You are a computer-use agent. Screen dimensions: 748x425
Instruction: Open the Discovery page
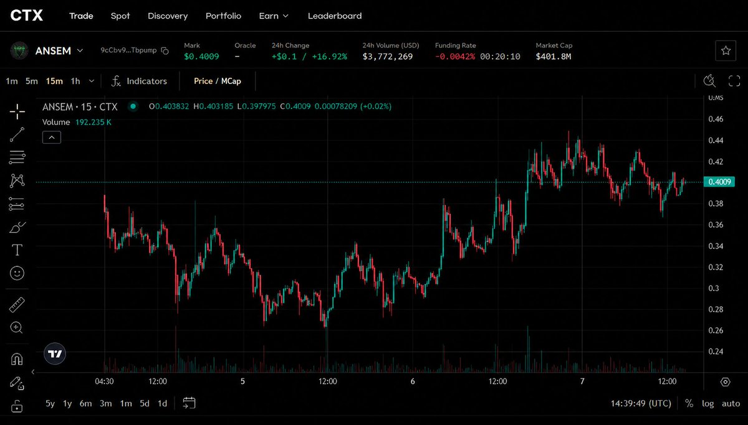click(x=168, y=16)
